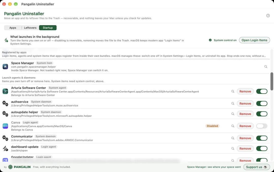Switch to the Leftovers tab
274x172 pixels.
tap(30, 28)
